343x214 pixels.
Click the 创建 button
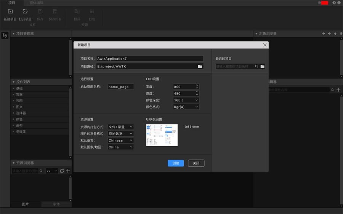point(176,163)
